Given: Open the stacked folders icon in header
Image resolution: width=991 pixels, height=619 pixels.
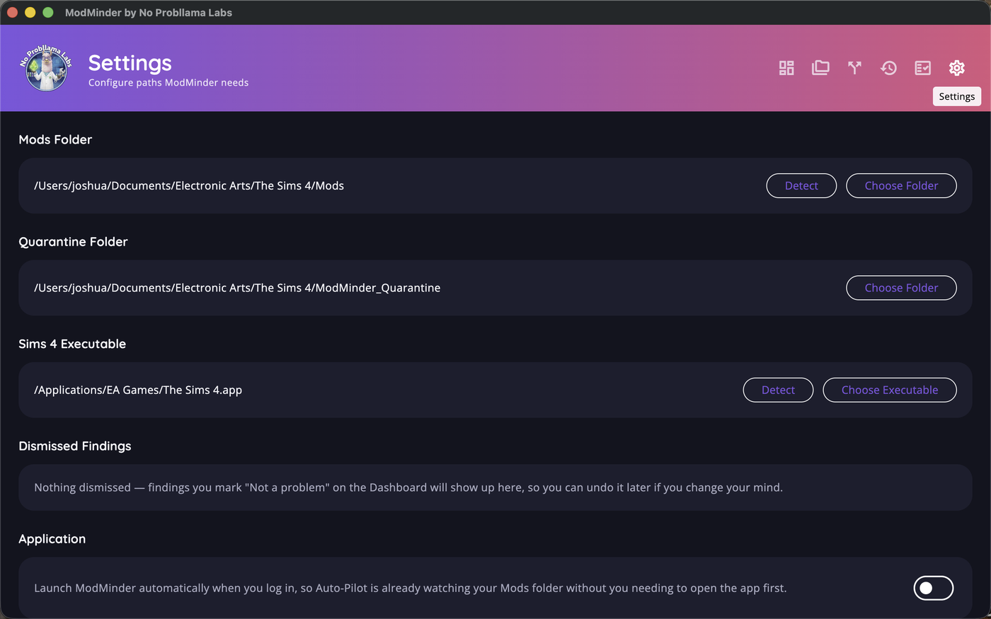Looking at the screenshot, I should click(x=820, y=68).
